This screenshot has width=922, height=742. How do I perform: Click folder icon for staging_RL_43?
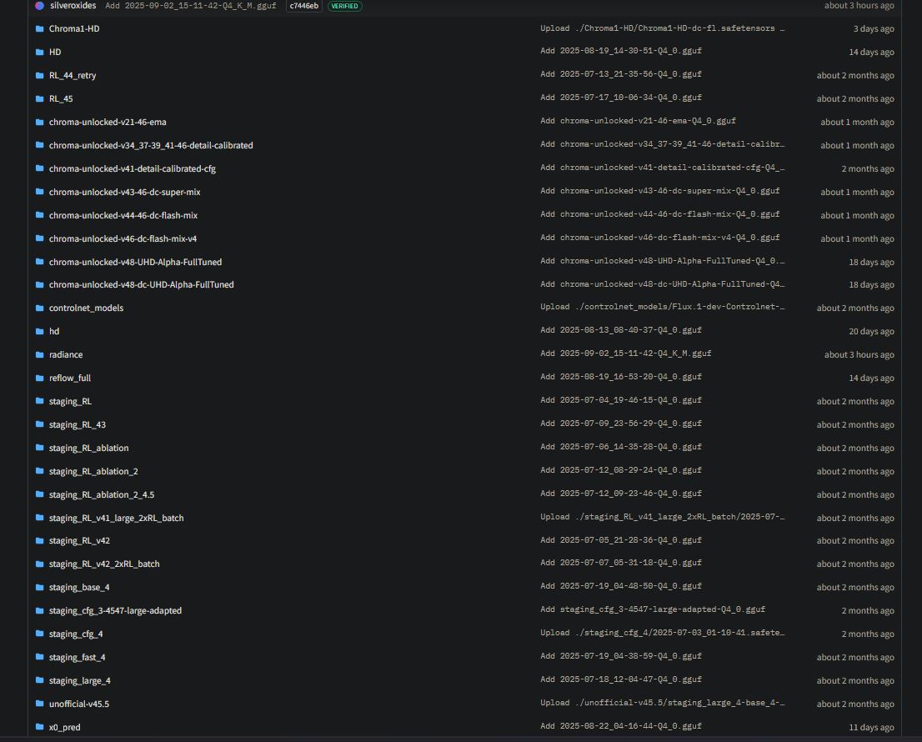click(x=39, y=424)
